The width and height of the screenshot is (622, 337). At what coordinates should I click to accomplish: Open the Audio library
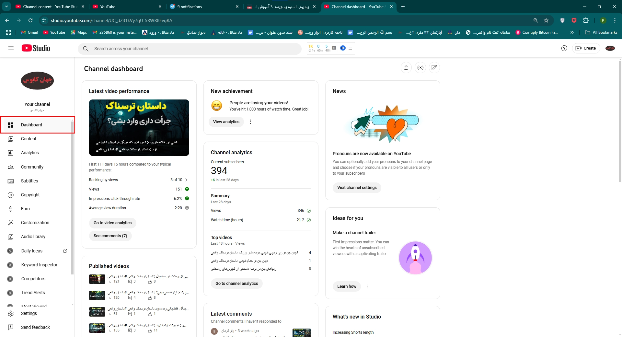[x=33, y=237]
